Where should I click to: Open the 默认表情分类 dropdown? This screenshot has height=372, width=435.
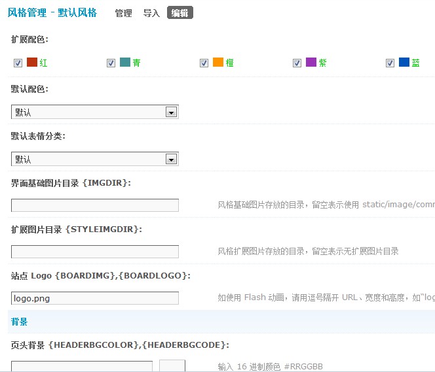pyautogui.click(x=95, y=159)
